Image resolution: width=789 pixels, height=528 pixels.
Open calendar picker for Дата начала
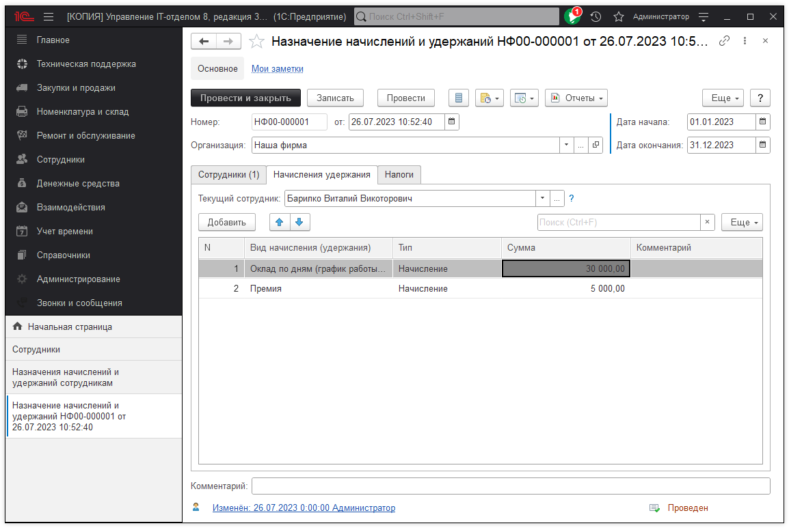[x=762, y=122]
